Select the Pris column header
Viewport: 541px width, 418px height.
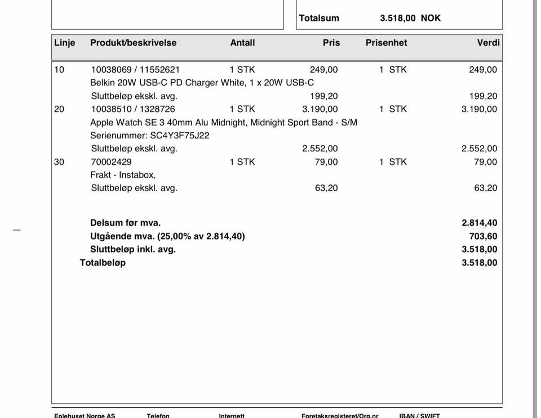coord(331,43)
